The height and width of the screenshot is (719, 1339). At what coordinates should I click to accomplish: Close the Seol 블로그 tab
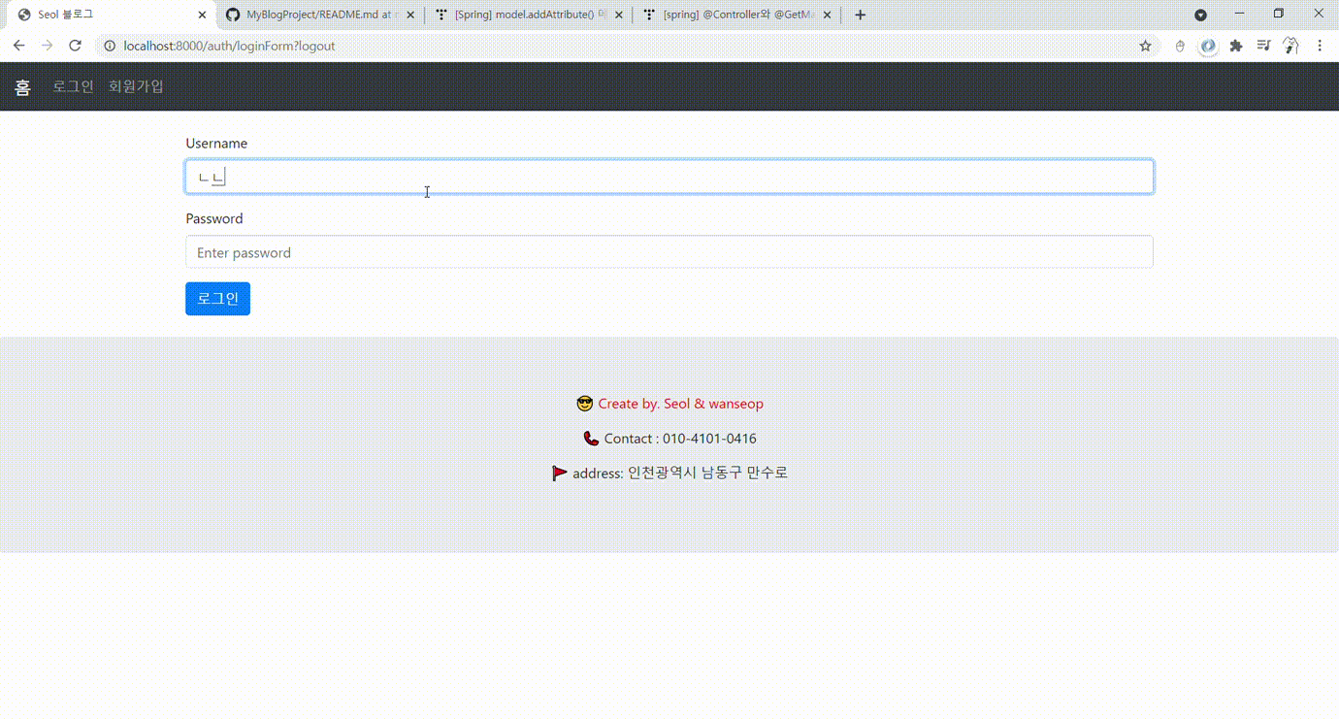click(x=202, y=15)
